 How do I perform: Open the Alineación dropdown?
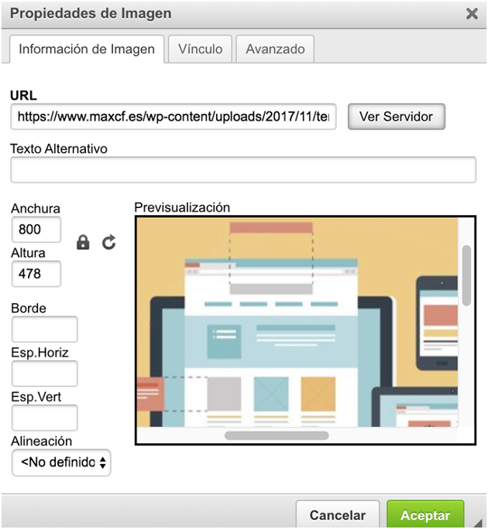(x=61, y=462)
